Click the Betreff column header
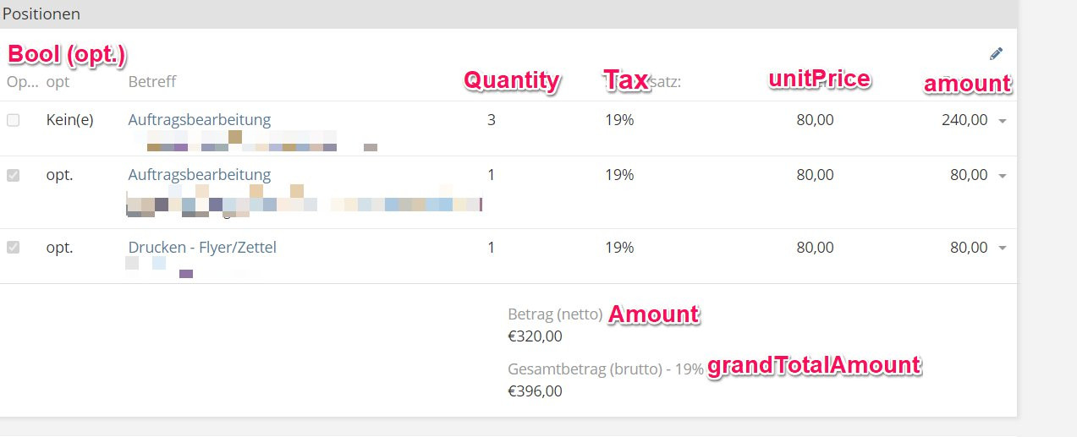Viewport: 1077px width, 437px height. click(x=152, y=82)
